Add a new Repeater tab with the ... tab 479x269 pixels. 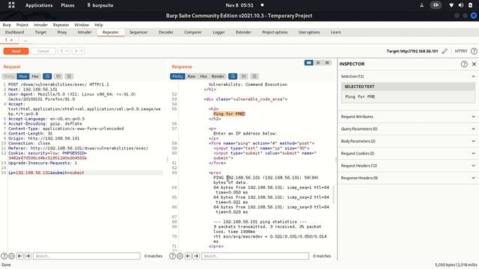25,40
